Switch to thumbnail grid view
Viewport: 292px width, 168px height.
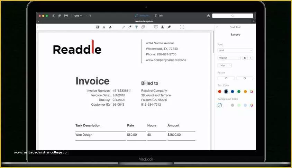[60, 16]
